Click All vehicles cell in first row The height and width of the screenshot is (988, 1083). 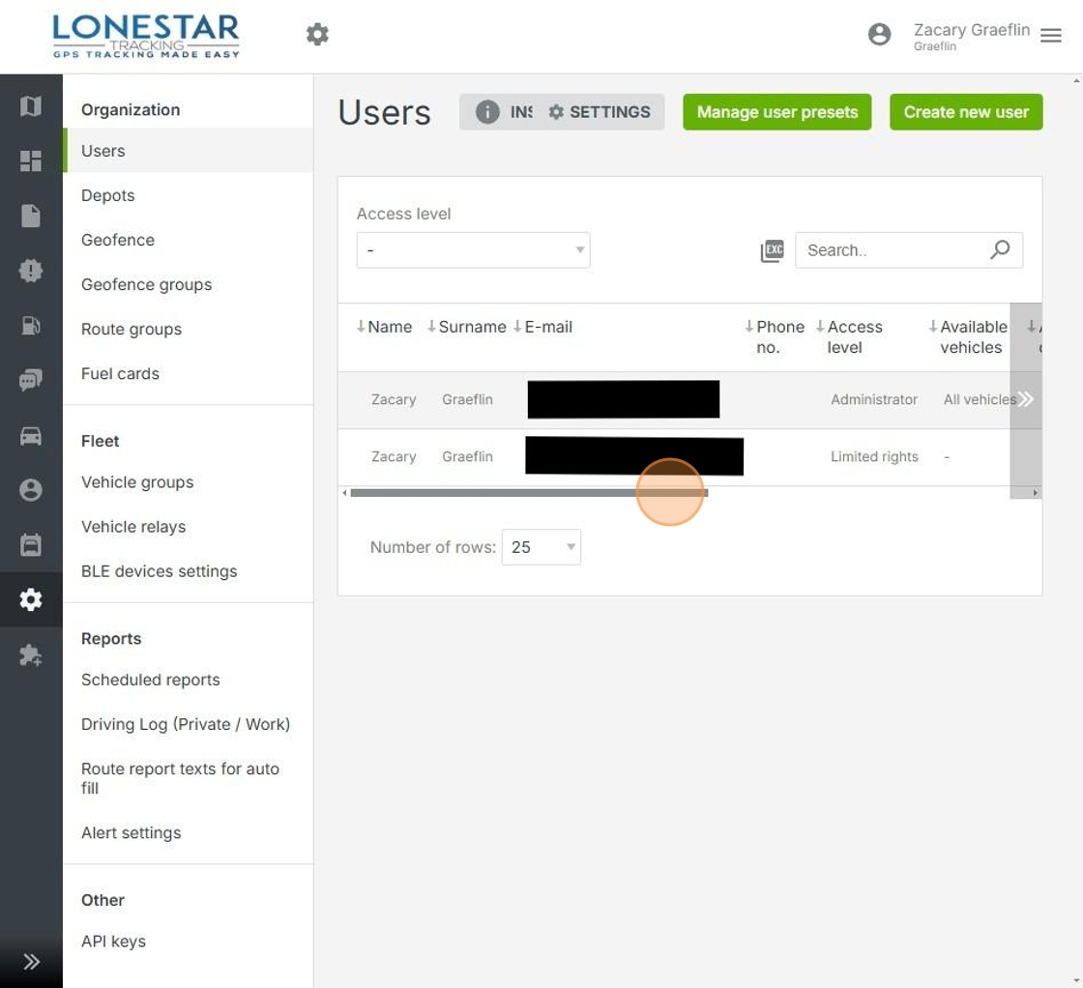click(979, 399)
